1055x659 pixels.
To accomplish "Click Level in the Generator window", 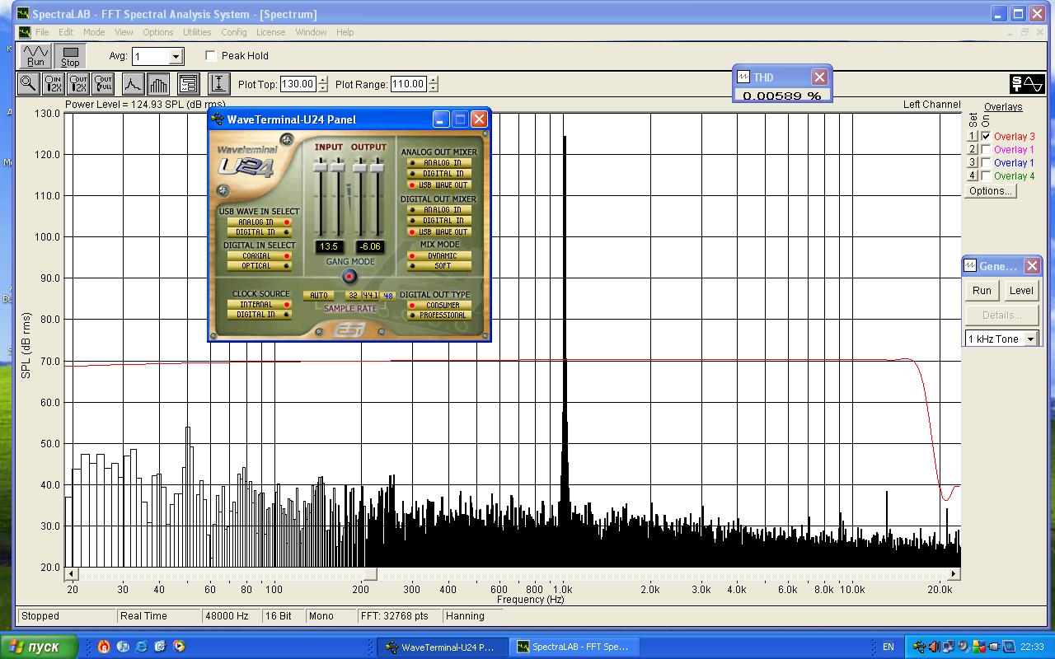I will (1021, 290).
